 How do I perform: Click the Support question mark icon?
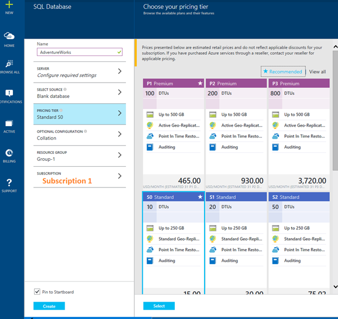point(9,183)
